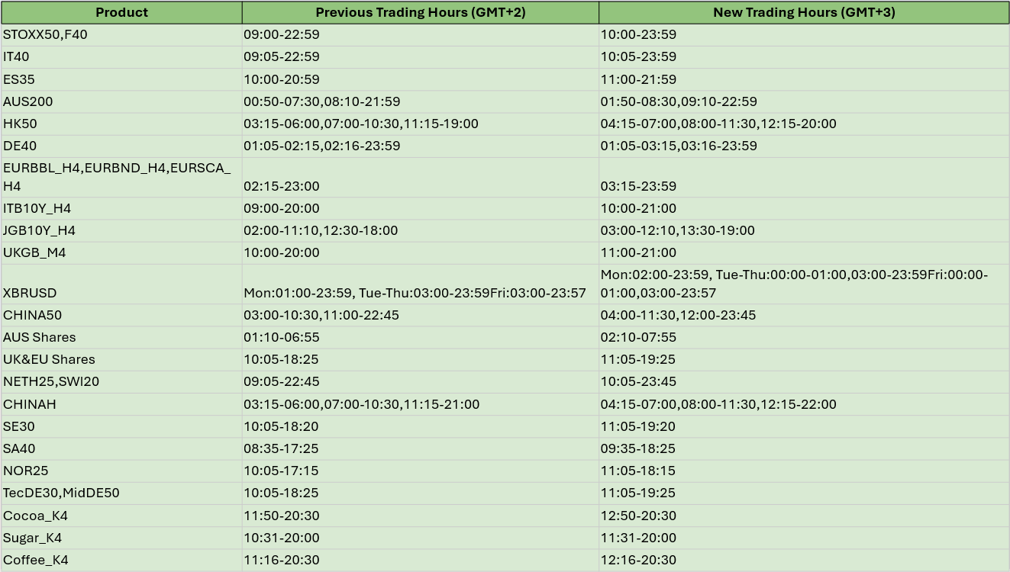This screenshot has height=572, width=1010.
Task: Click the CHINAH new trading hours cell
Action: point(804,404)
